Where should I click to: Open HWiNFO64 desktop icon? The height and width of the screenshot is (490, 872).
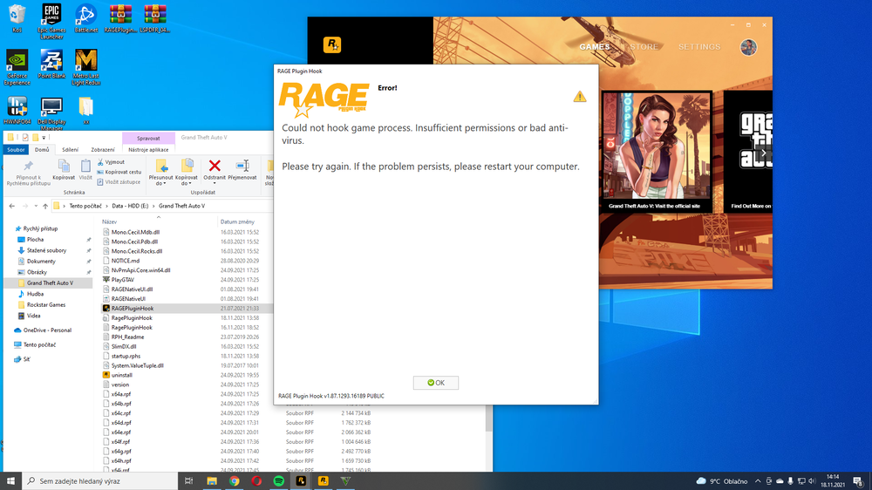[x=17, y=110]
